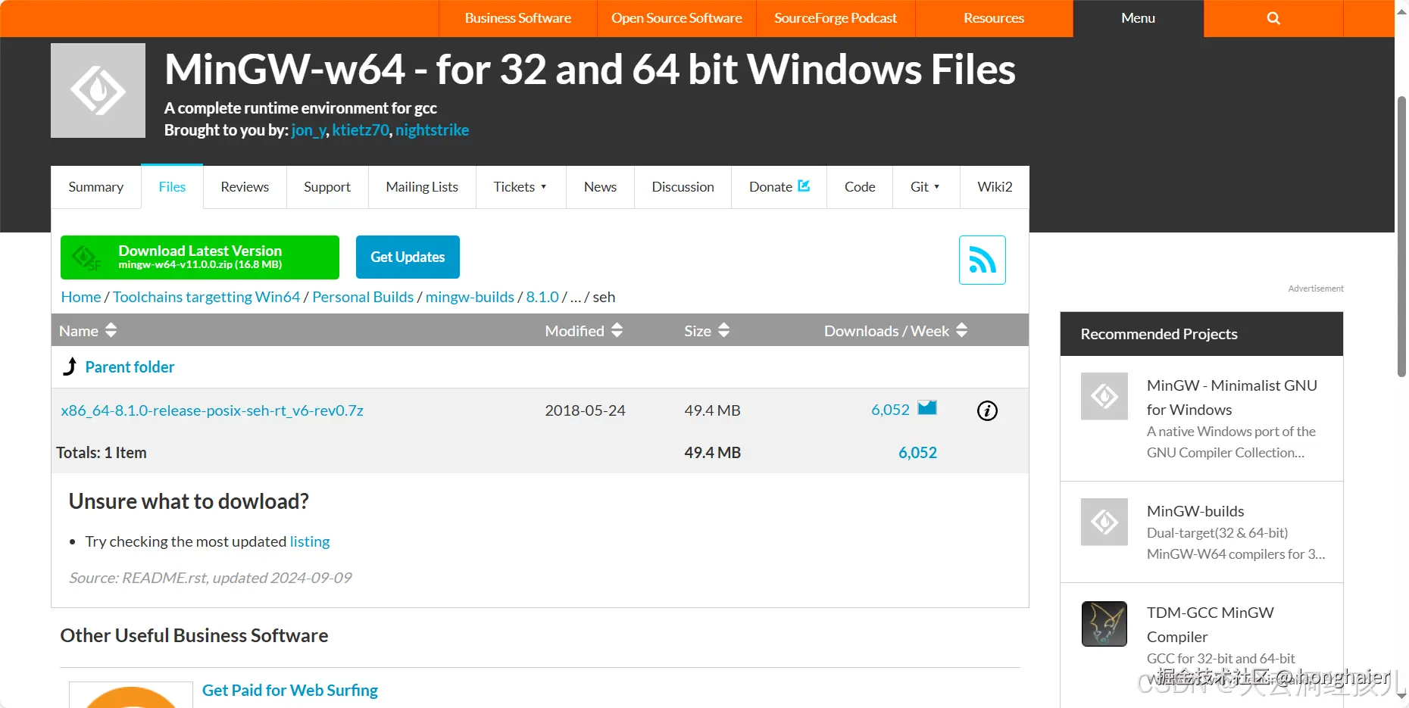Open MinGW - Minimalist GNU project thumbnail

coord(1104,396)
